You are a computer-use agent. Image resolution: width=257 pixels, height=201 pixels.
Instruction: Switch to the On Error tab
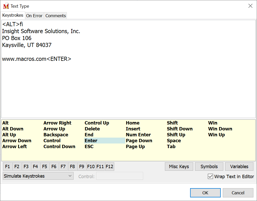(x=34, y=16)
